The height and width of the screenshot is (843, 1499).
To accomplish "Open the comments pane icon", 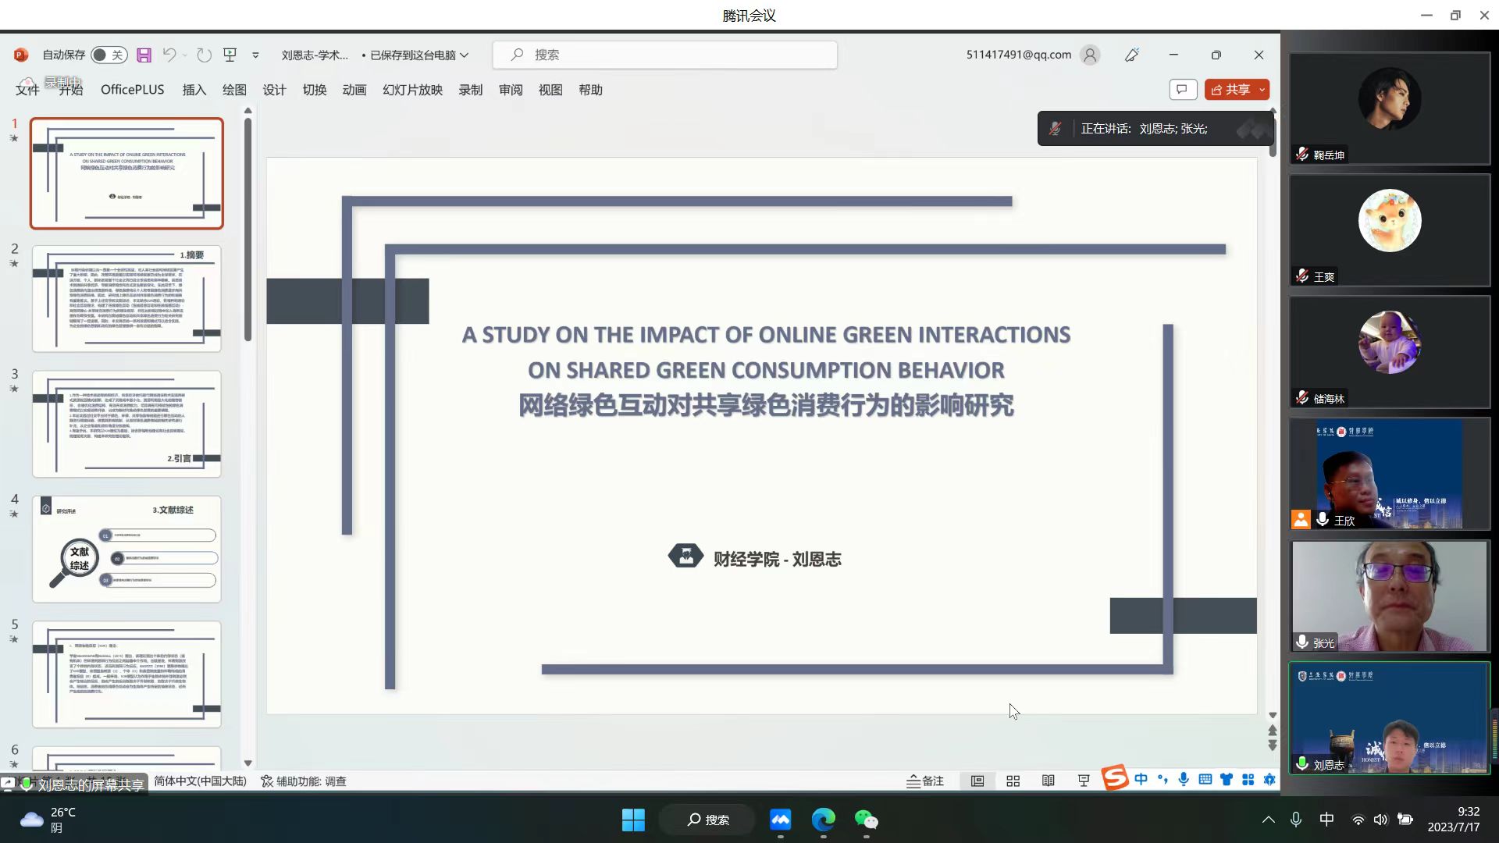I will coord(1182,90).
